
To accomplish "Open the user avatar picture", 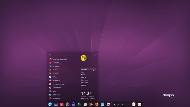I will (83, 58).
